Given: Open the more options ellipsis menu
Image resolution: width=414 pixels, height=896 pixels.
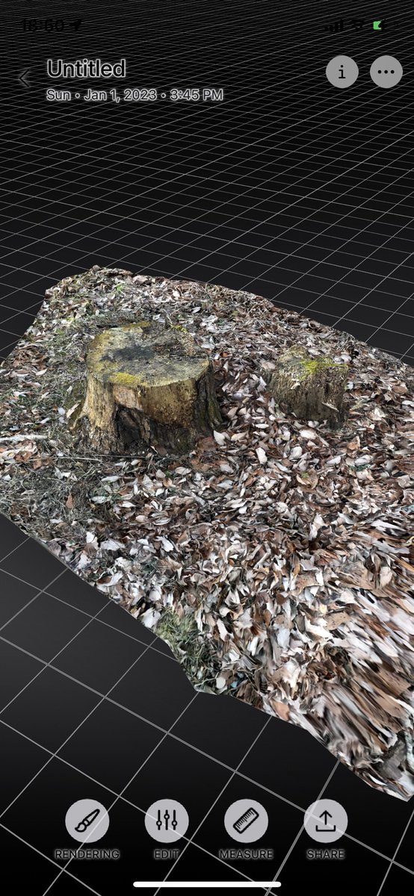Looking at the screenshot, I should [386, 72].
